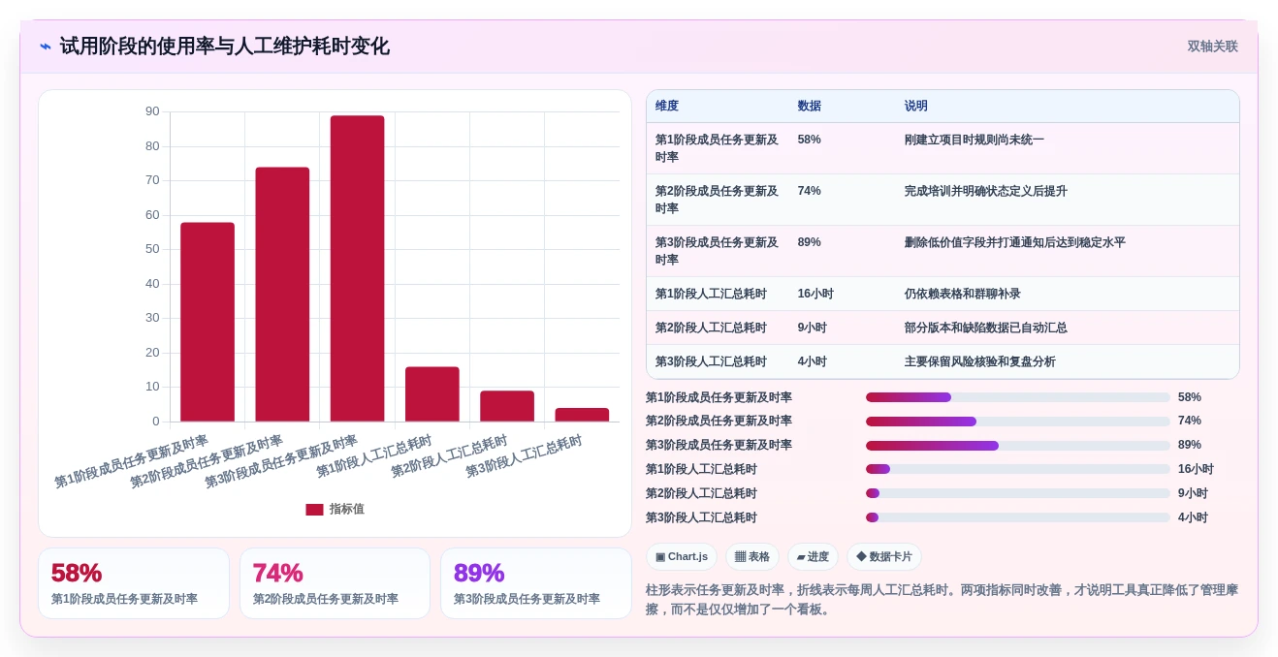Click the 维度 column header
The image size is (1278, 657).
(667, 107)
